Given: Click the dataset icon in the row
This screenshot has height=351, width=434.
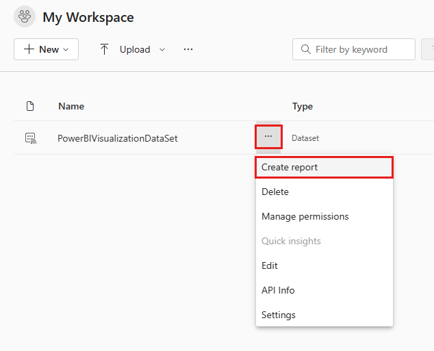Looking at the screenshot, I should coord(29,138).
